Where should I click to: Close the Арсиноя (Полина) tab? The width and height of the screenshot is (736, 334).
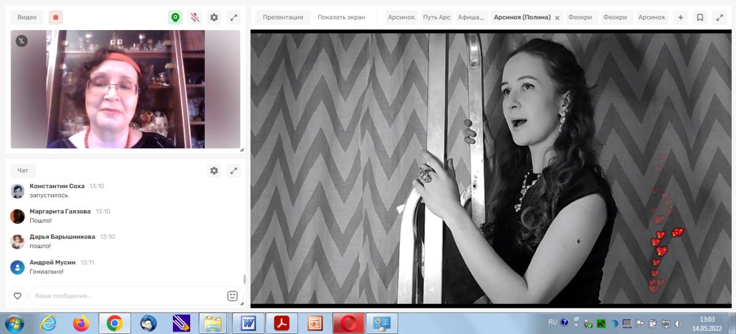[558, 18]
